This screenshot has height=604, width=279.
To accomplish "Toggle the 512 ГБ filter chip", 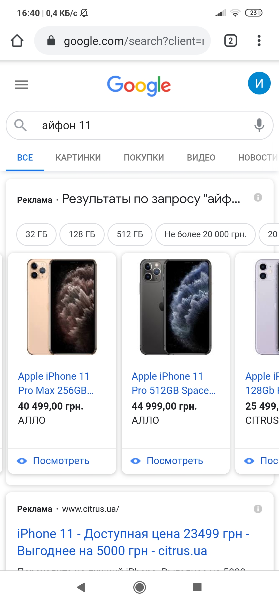I will [130, 234].
